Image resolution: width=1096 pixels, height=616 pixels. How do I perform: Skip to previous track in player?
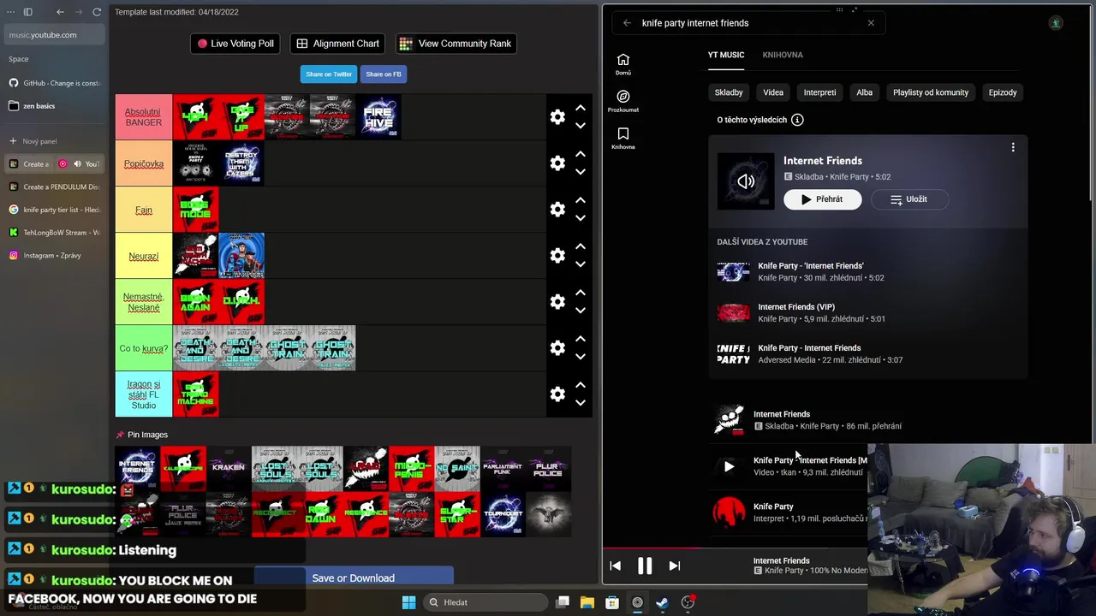point(615,566)
